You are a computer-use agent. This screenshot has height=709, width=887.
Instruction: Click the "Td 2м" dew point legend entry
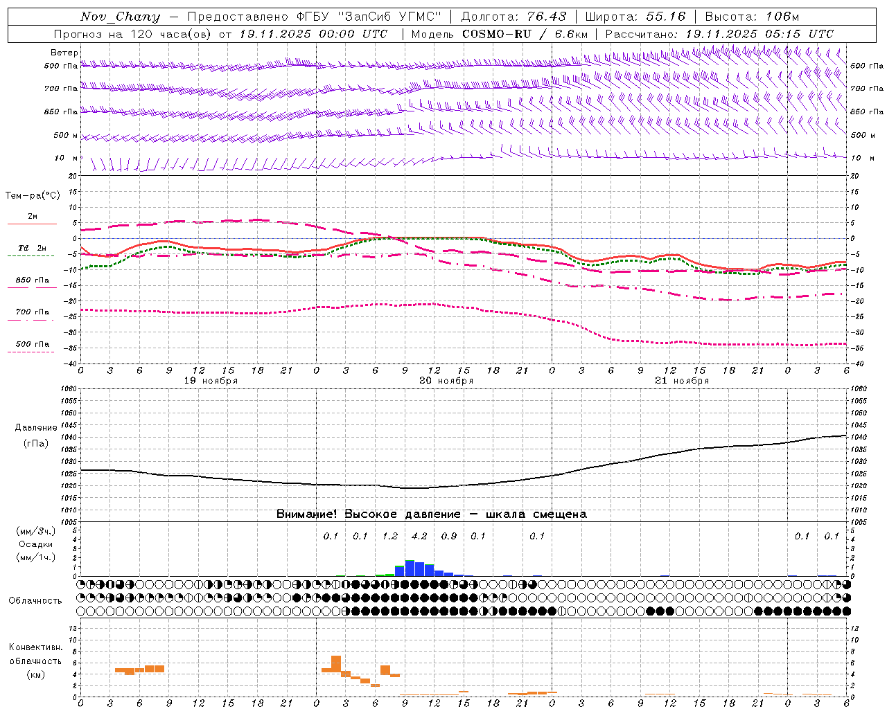(32, 251)
